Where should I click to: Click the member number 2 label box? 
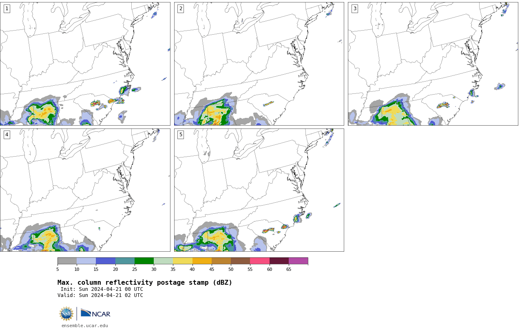(x=181, y=9)
